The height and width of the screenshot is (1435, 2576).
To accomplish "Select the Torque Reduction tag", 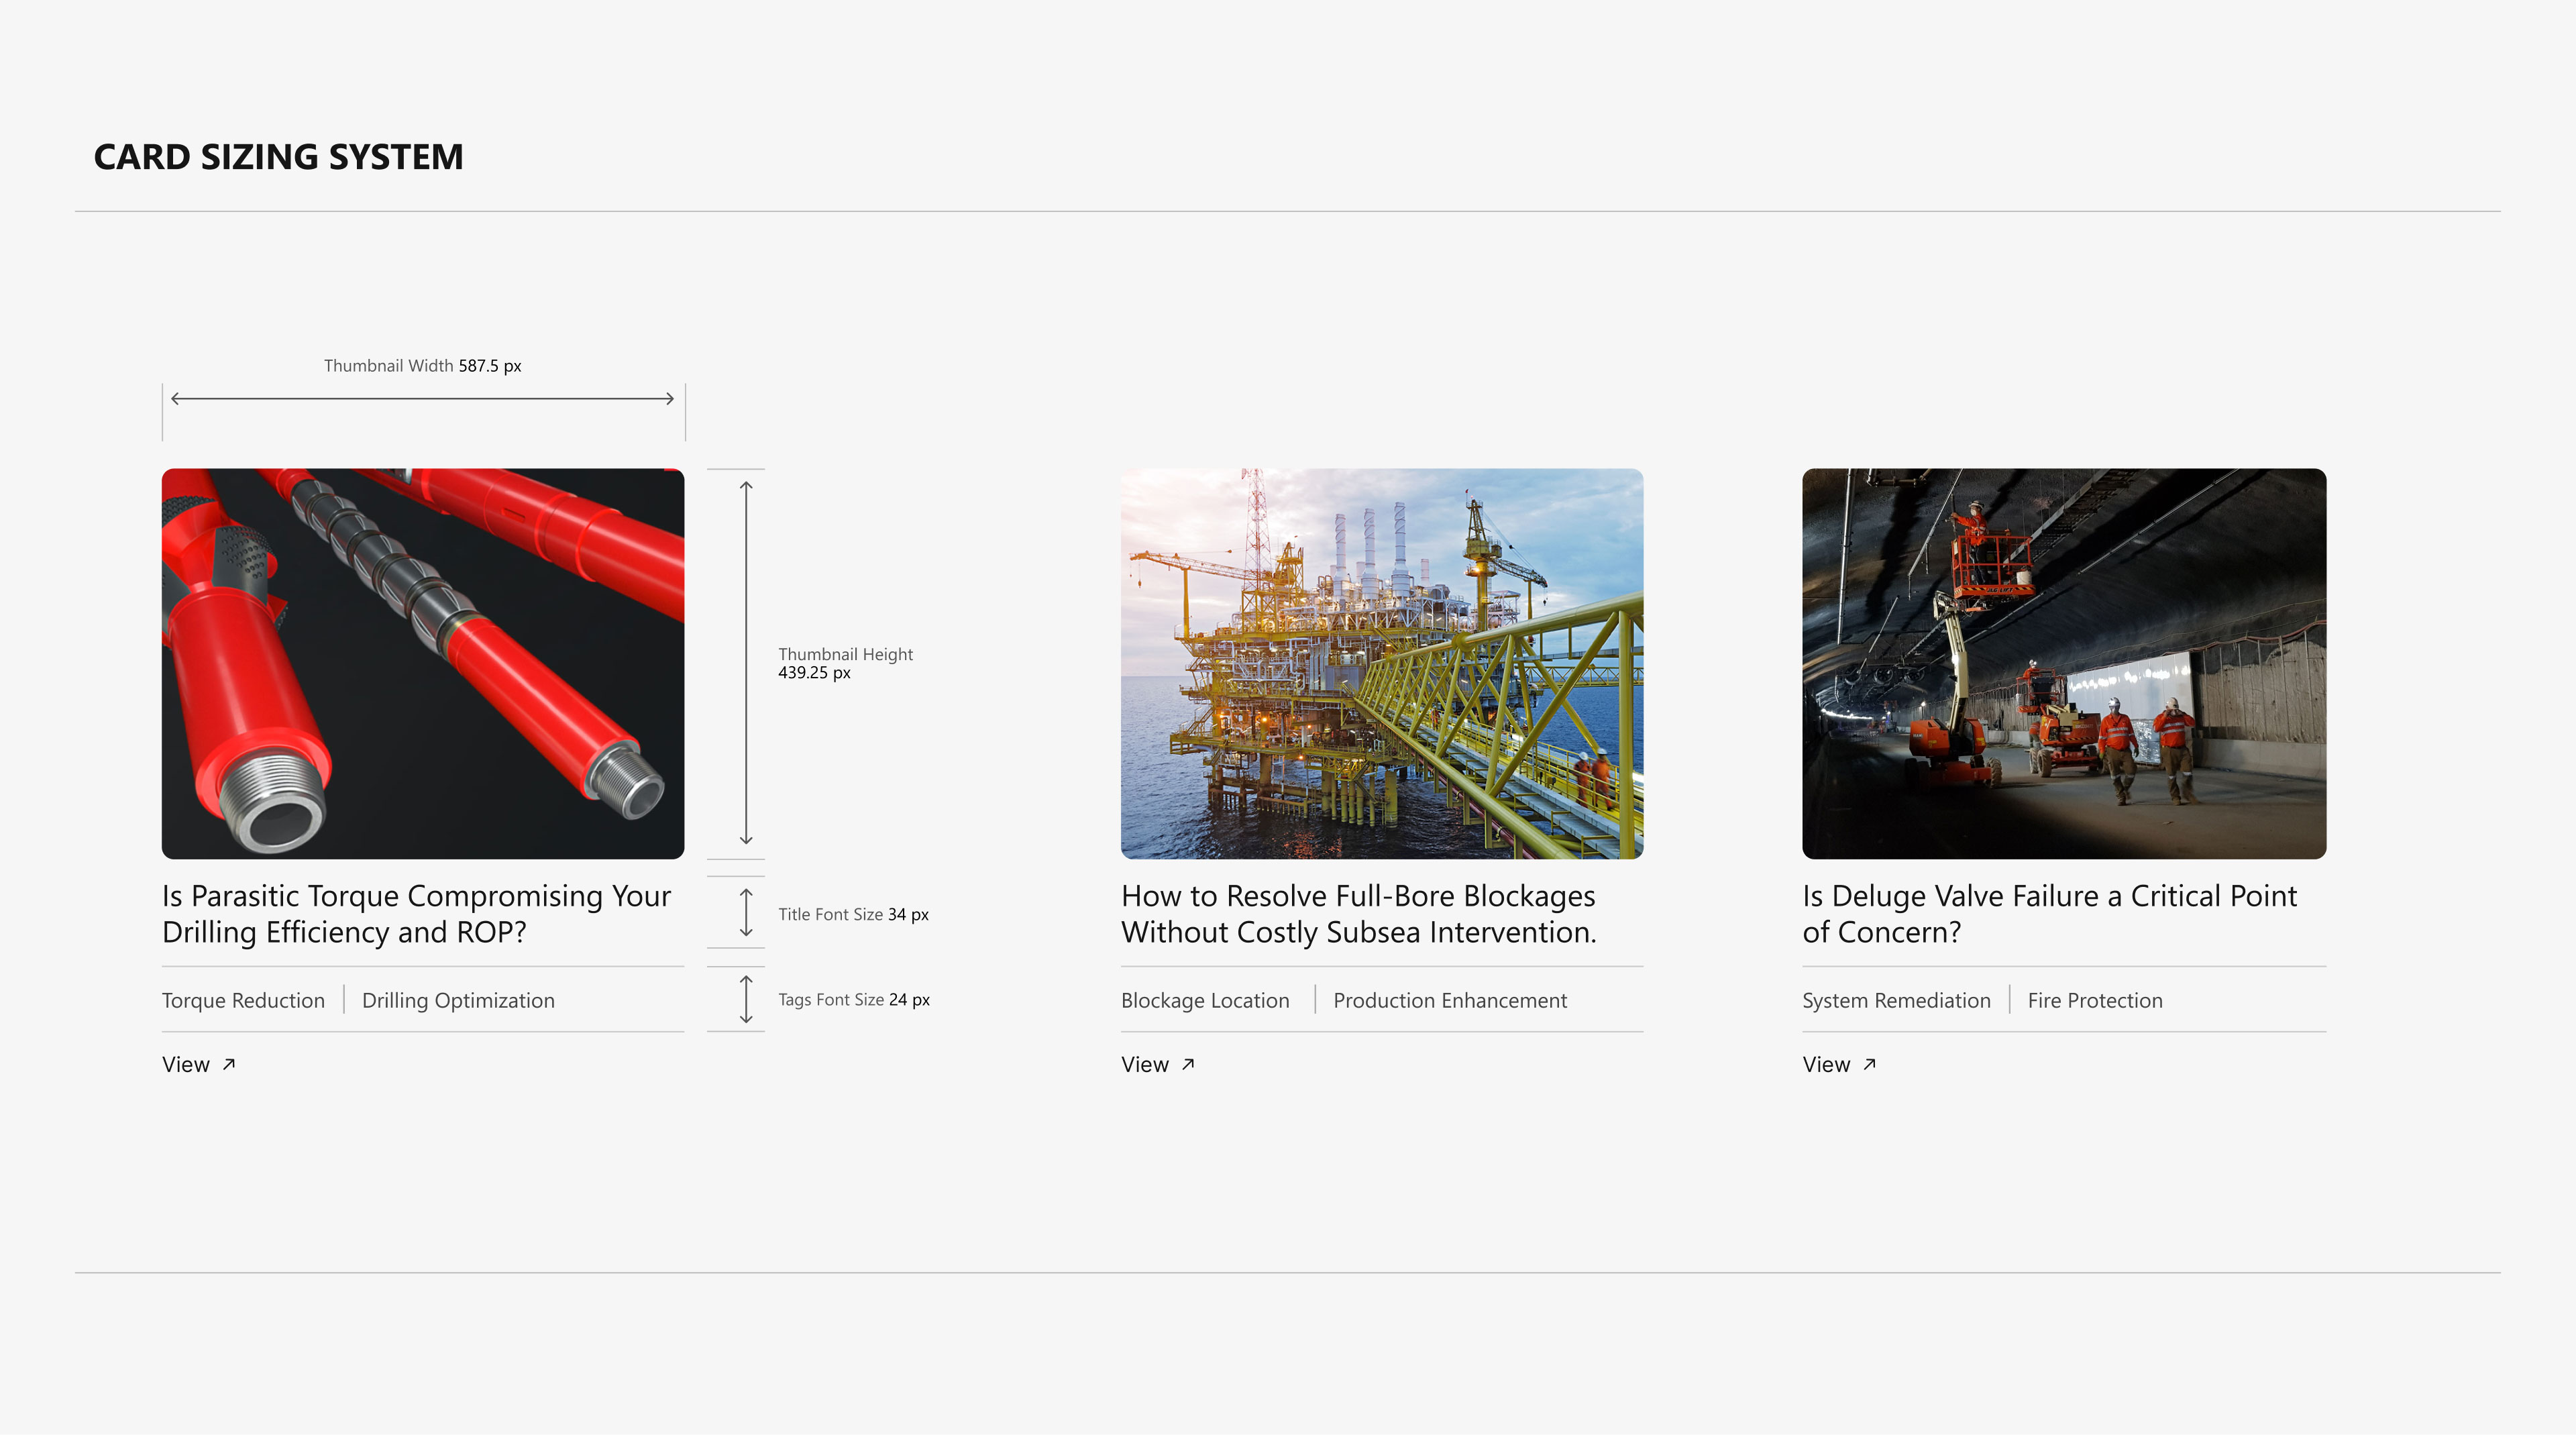I will pyautogui.click(x=243, y=1000).
